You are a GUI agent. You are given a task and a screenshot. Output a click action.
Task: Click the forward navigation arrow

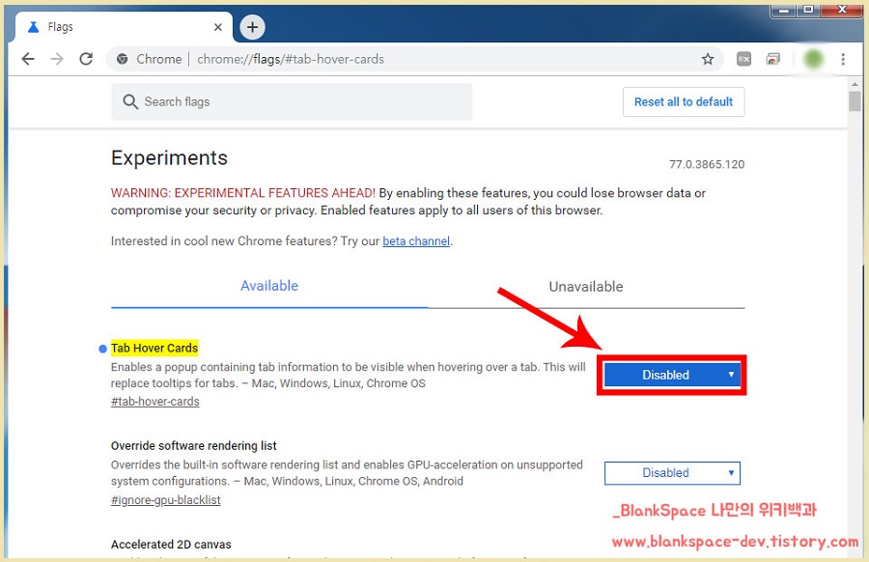57,59
